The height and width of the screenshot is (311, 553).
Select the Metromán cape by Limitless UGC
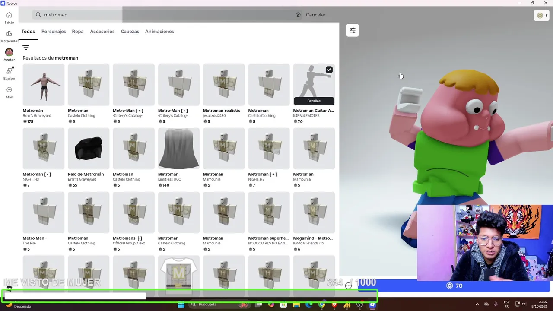pyautogui.click(x=179, y=149)
